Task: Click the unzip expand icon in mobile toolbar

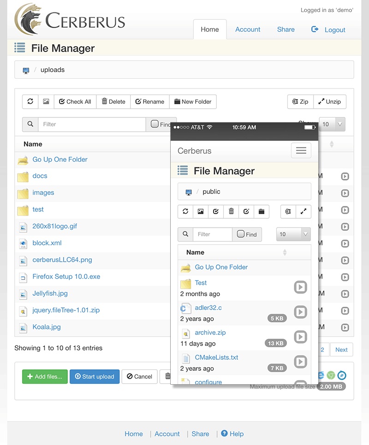Action: 303,211
